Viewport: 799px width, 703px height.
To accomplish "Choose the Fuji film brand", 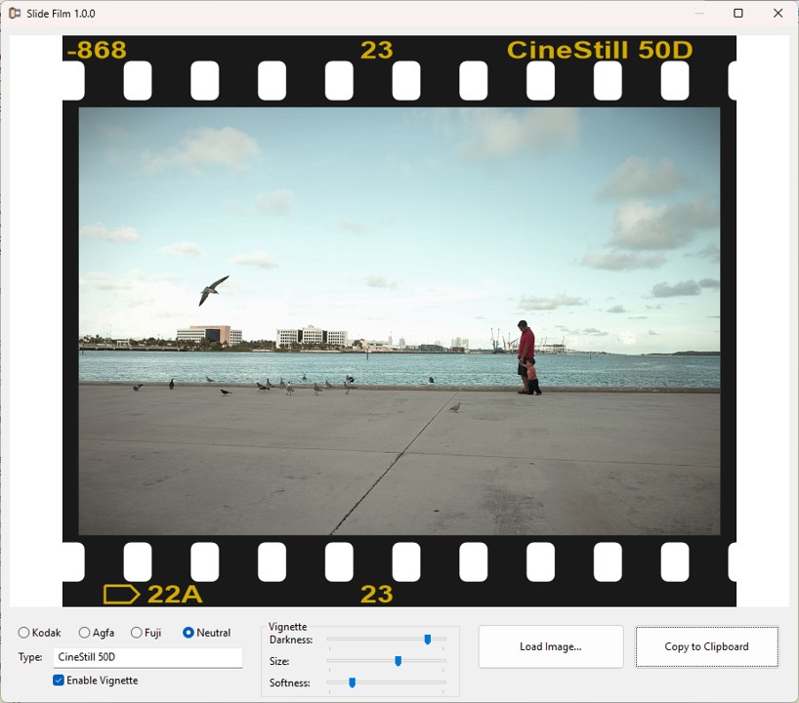I will click(136, 633).
